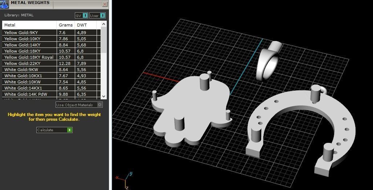The image size is (373, 190).
Task: Close the Metal Weights panel
Action: 105,4
